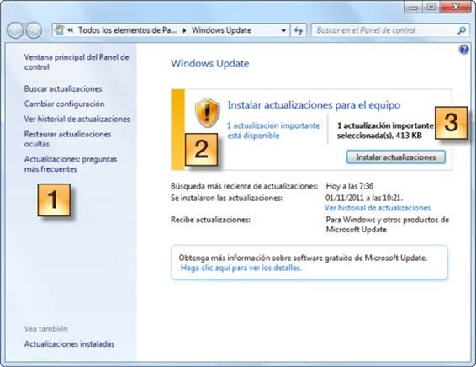Open help with the blue question icon
Screen dimensions: 476x367
464,49
